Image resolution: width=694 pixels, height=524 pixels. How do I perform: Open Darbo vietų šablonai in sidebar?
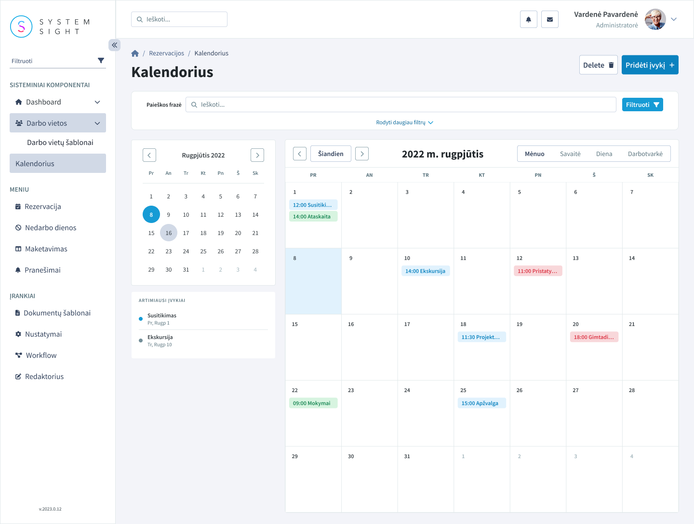click(60, 143)
